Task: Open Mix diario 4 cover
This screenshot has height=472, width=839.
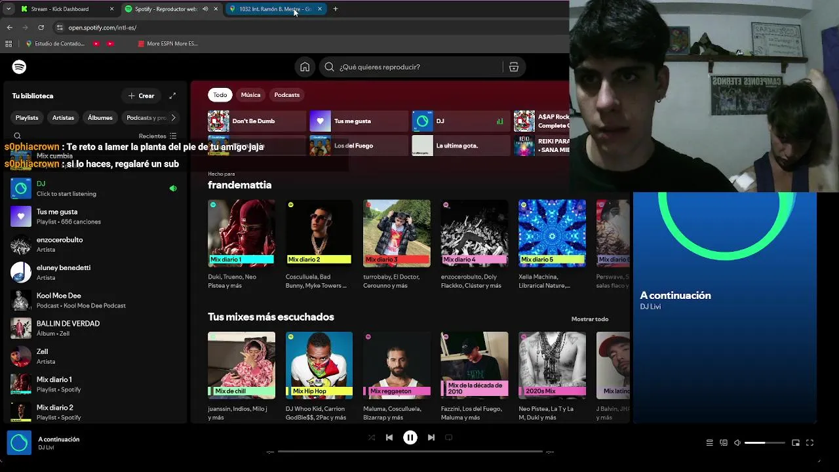Action: point(475,233)
